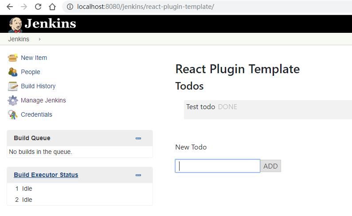
Task: Click the Credentials keys icon
Action: [12, 114]
